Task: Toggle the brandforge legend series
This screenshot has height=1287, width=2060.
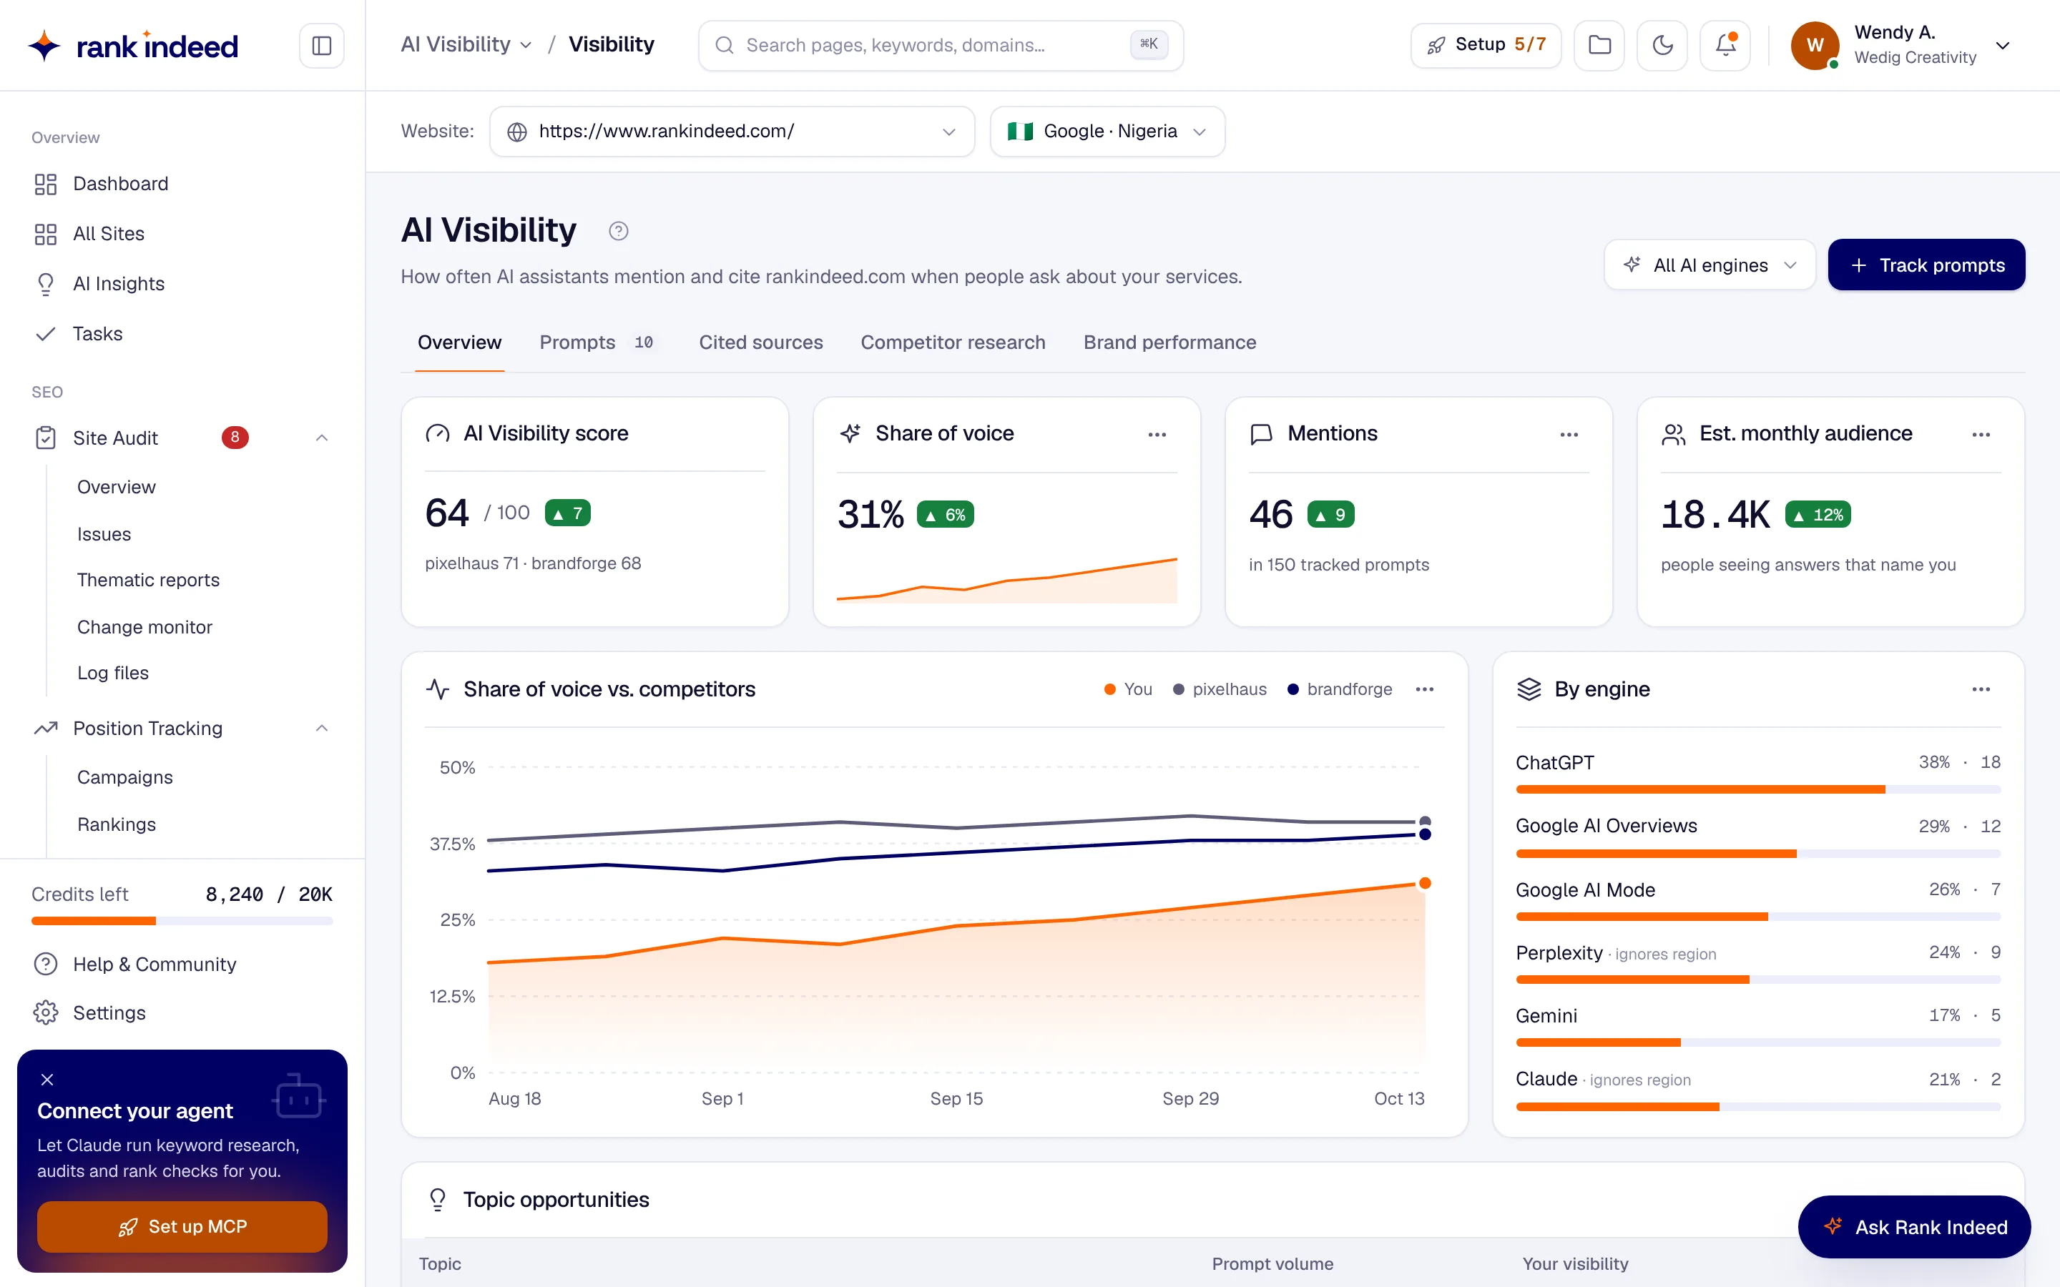Action: coord(1340,689)
